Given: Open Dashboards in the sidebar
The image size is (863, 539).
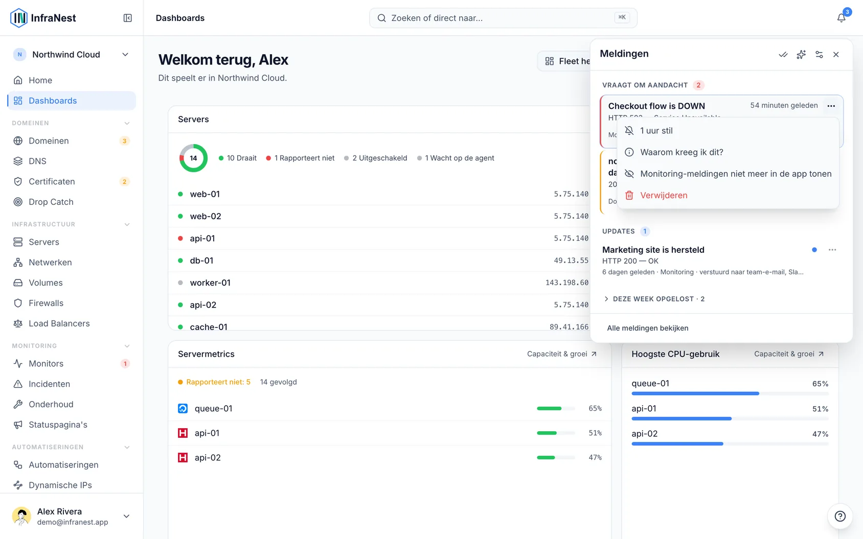Looking at the screenshot, I should pos(72,101).
